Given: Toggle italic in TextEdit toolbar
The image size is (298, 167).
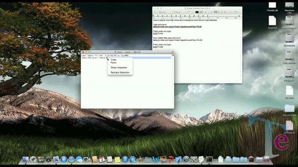Looking at the screenshot, I should [208, 12].
